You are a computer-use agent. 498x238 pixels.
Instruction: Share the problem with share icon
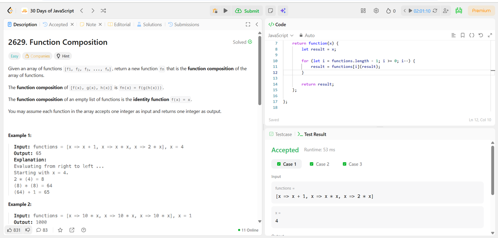pyautogui.click(x=72, y=230)
